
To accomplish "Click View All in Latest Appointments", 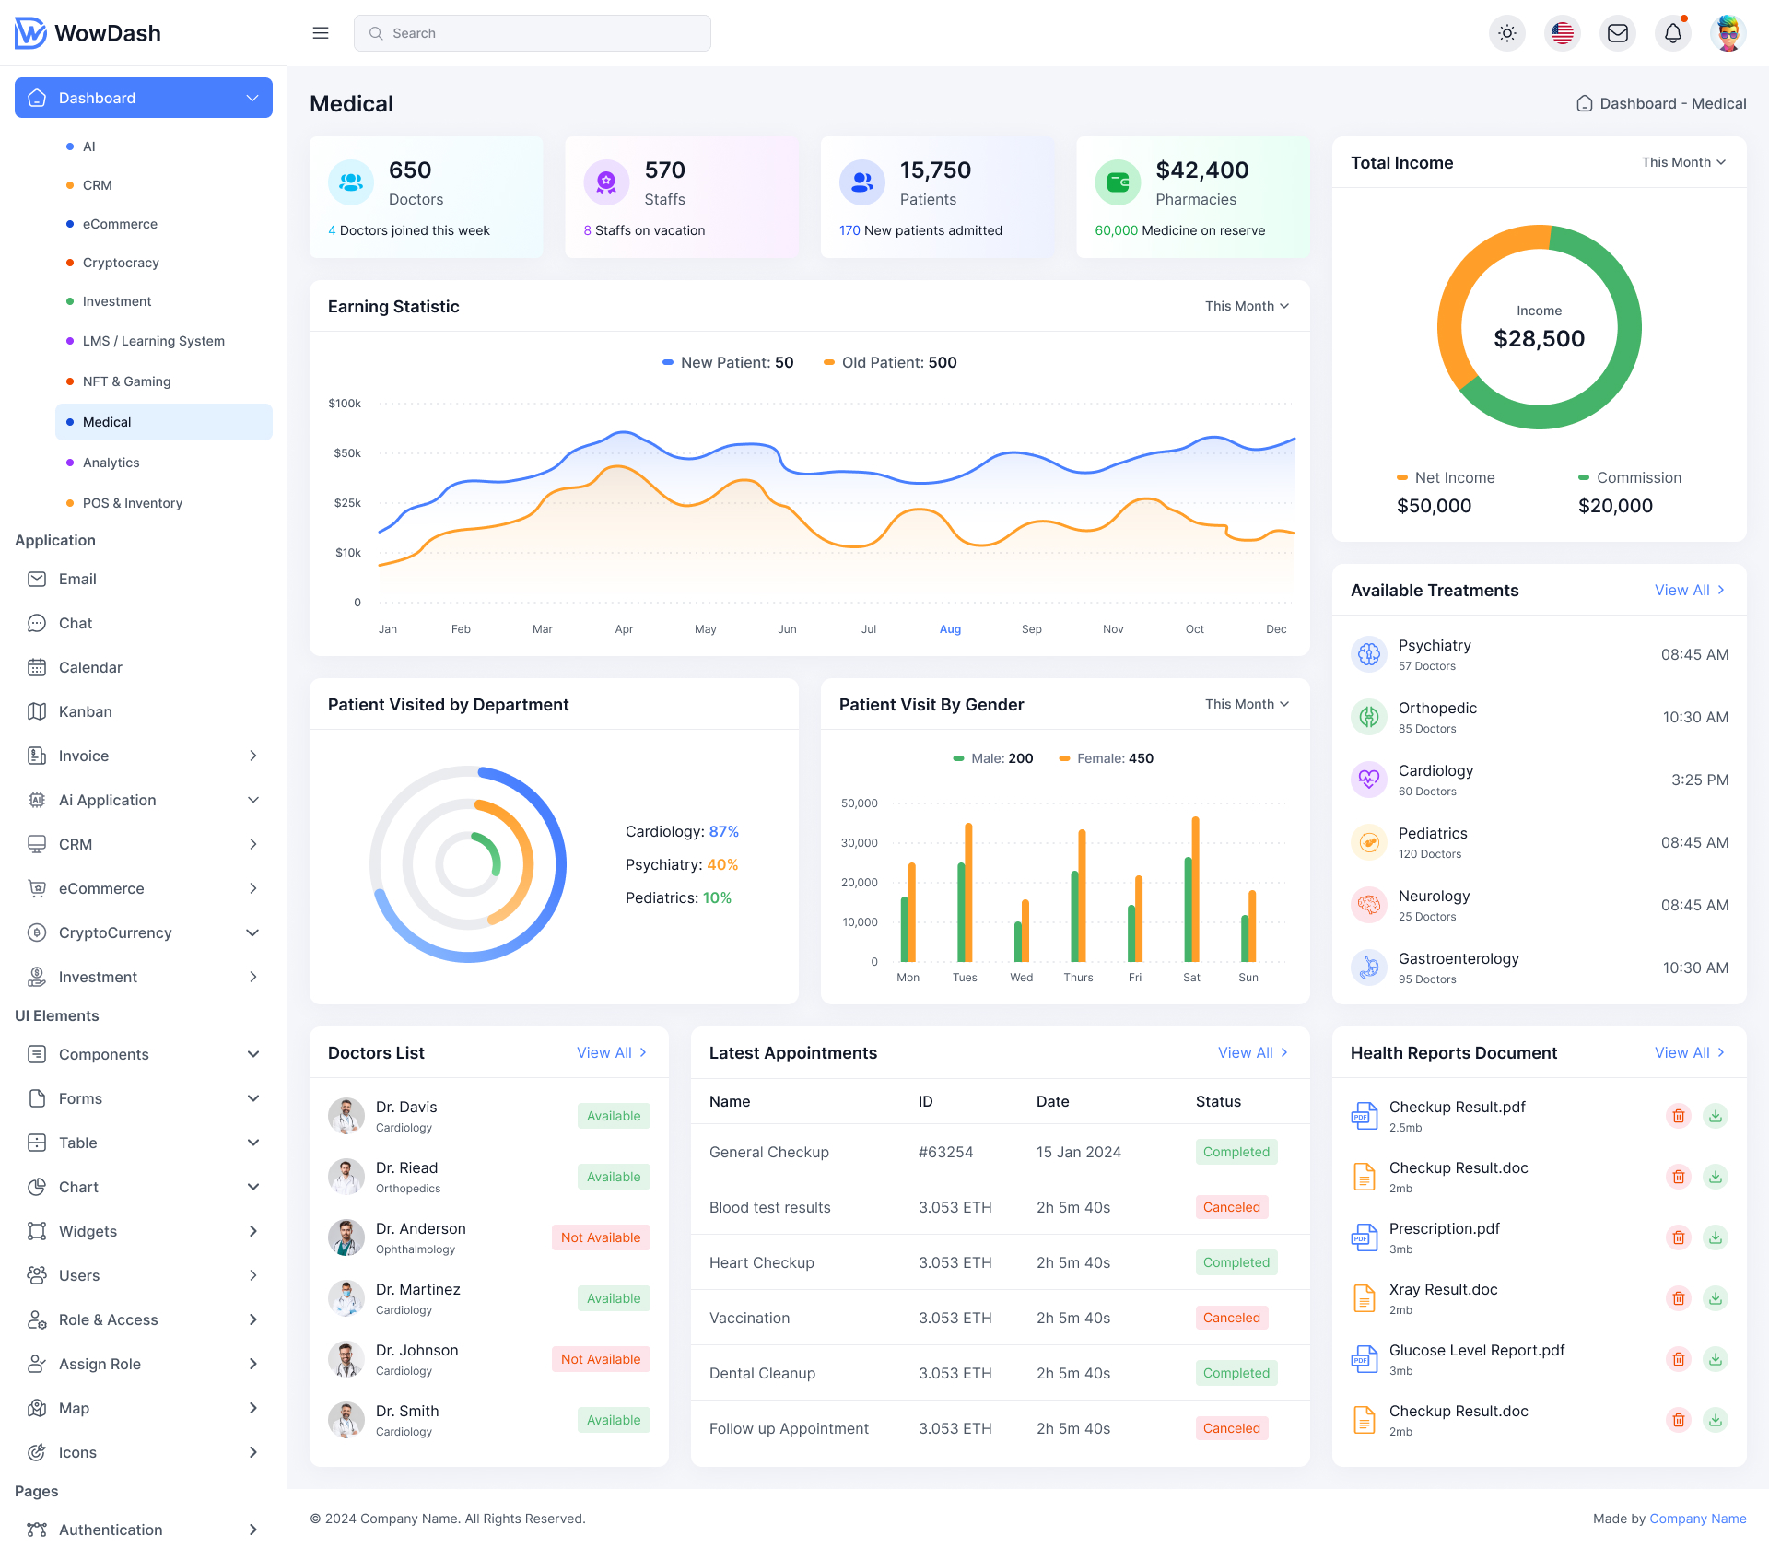I will tap(1252, 1052).
